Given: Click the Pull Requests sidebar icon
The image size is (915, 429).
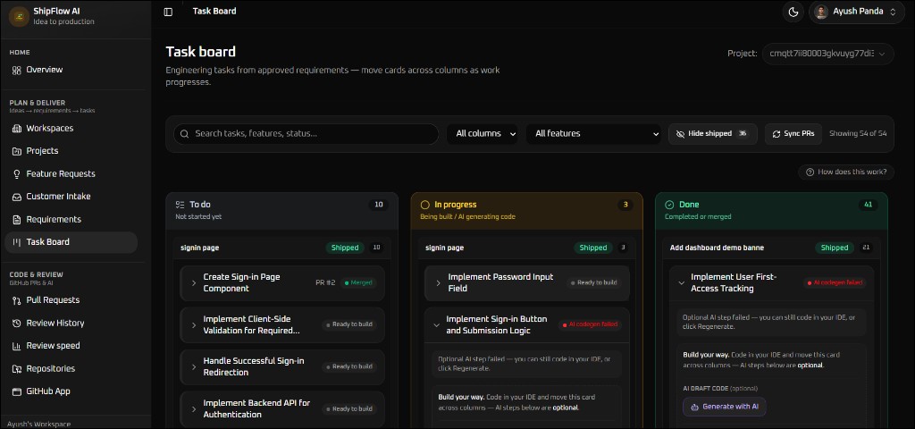Looking at the screenshot, I should [x=16, y=300].
